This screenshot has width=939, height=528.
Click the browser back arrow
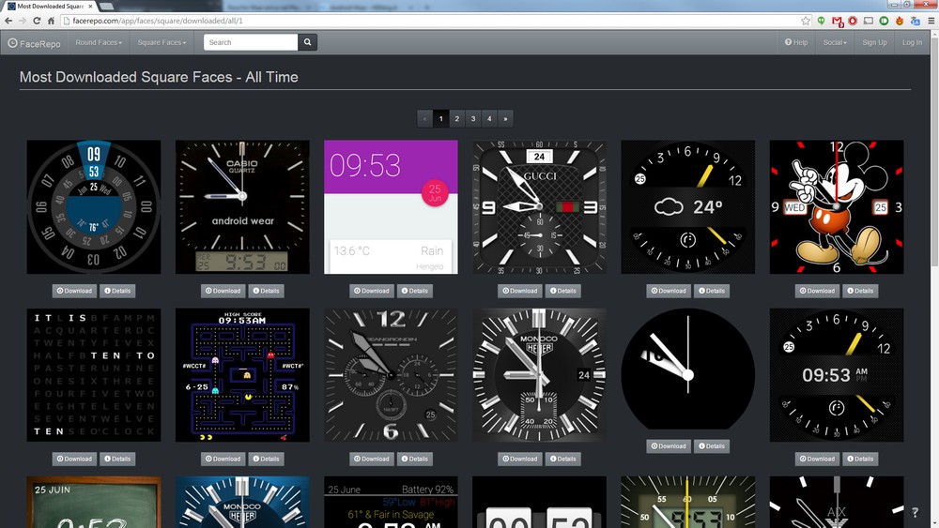coord(8,21)
